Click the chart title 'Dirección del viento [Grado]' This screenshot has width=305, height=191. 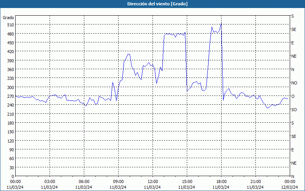pyautogui.click(x=157, y=4)
